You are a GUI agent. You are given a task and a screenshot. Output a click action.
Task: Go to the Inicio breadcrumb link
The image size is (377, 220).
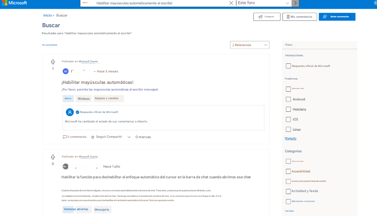(47, 15)
